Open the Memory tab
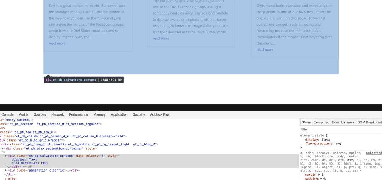The height and width of the screenshot is (180, 382). click(x=99, y=114)
